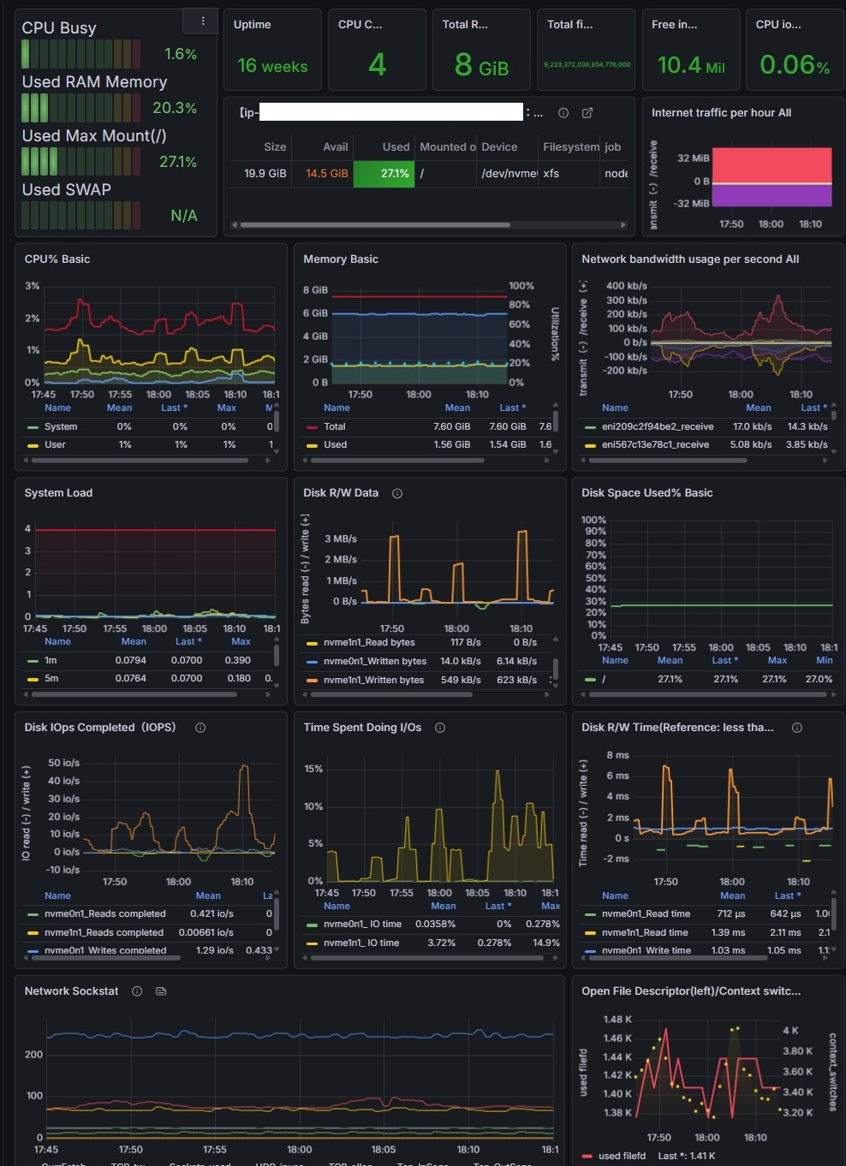846x1166 pixels.
Task: Sort Memory Basic legend by Last * column
Action: point(512,408)
